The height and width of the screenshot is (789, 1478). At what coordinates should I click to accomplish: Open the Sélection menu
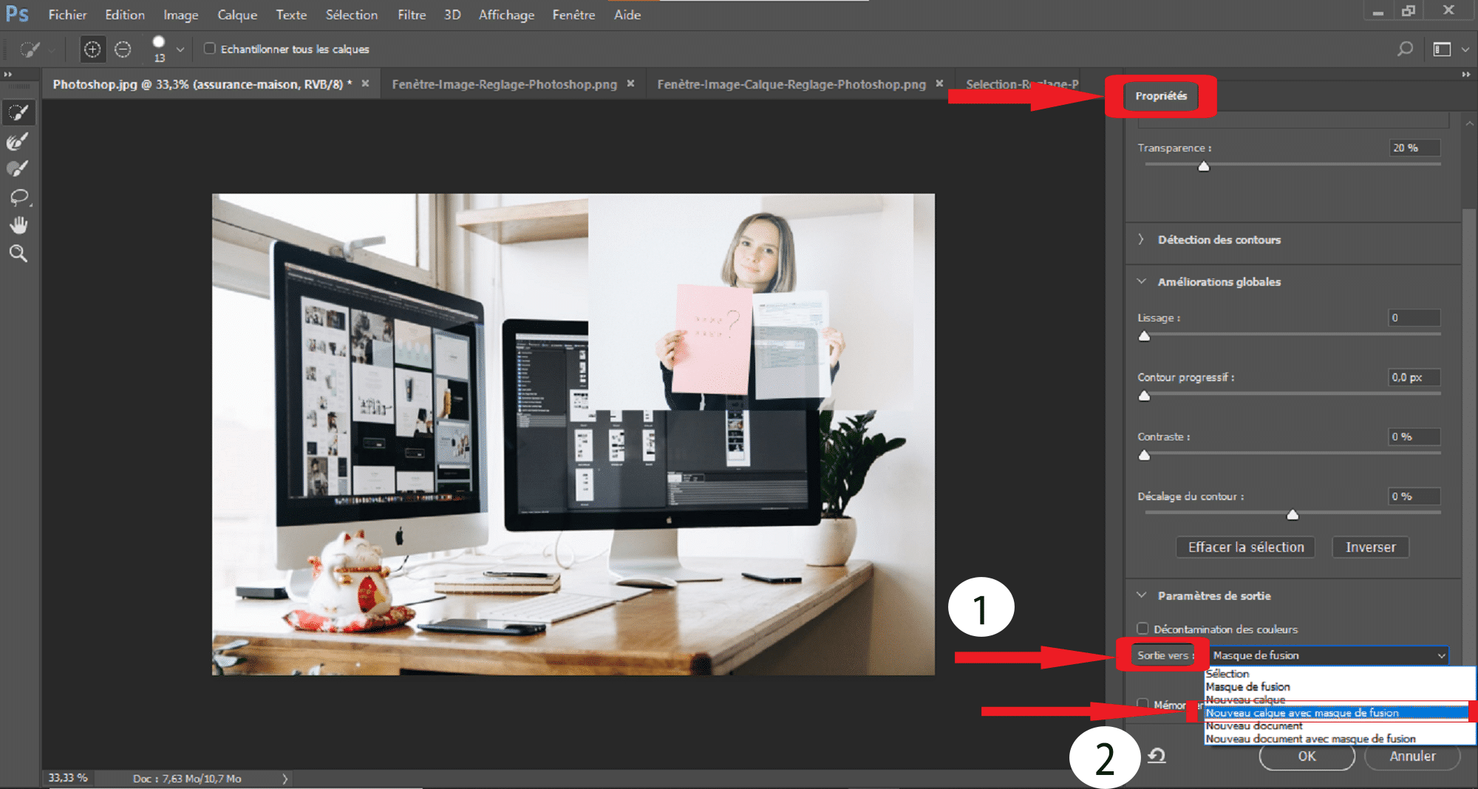point(352,15)
